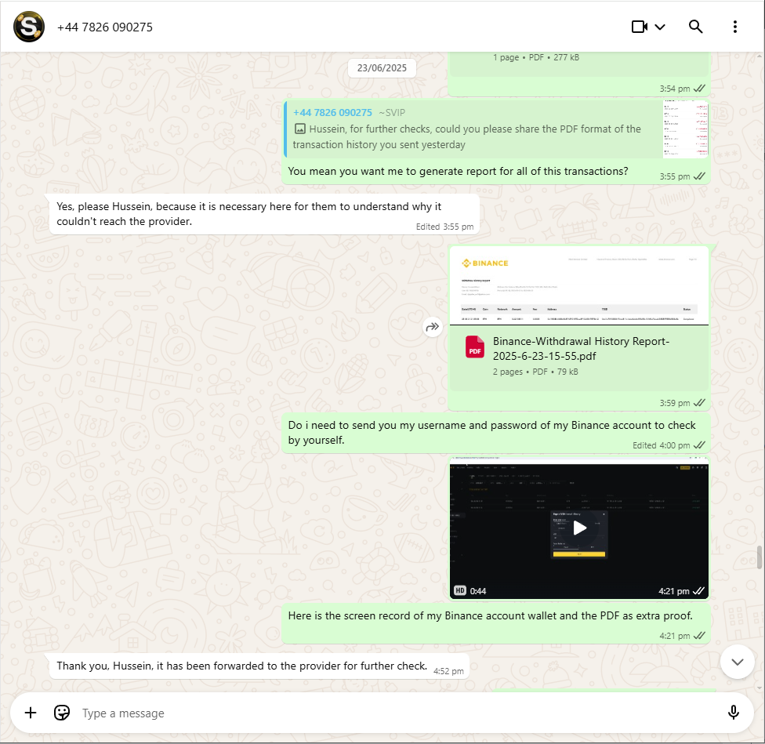Click the HD badge on the video
This screenshot has width=765, height=744.
(459, 590)
